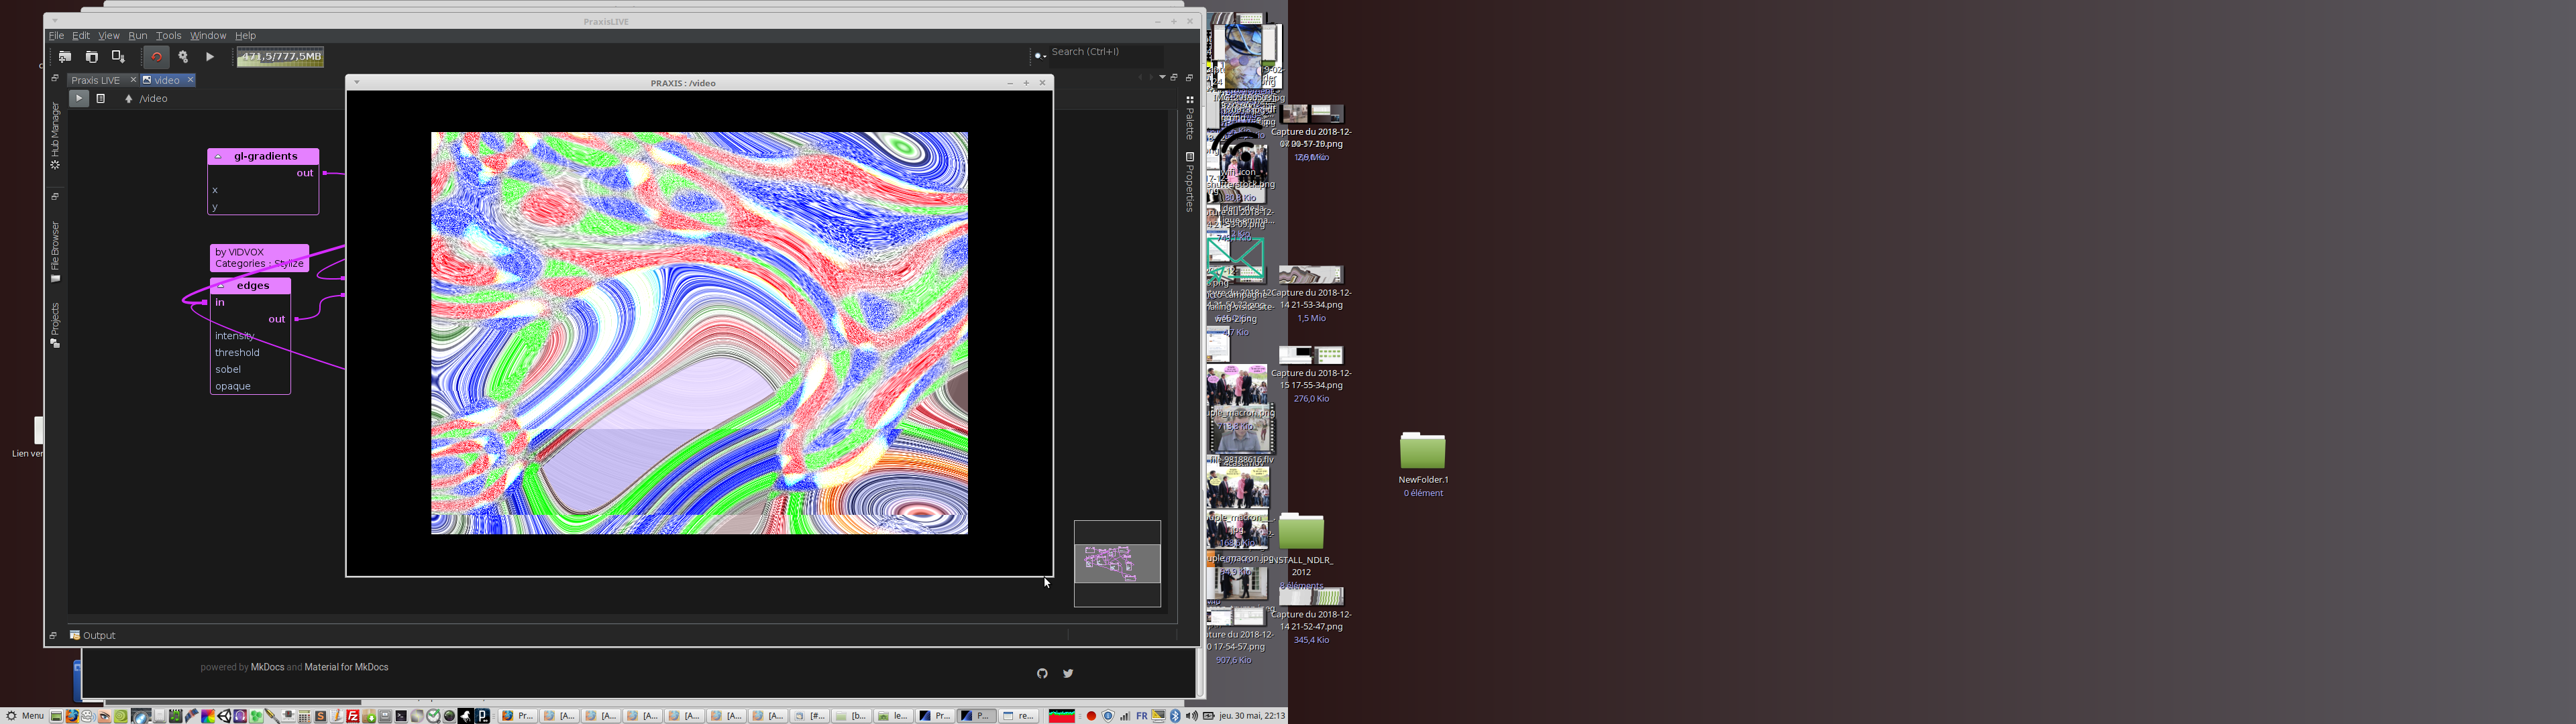This screenshot has height=724, width=2576.
Task: Click the Build project gears icon
Action: [x=183, y=57]
